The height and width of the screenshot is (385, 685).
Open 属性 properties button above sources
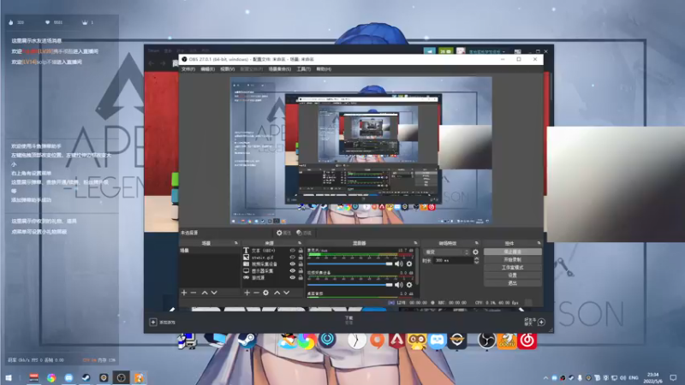pyautogui.click(x=283, y=233)
